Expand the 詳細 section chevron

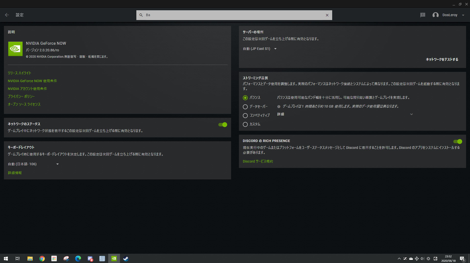(411, 114)
